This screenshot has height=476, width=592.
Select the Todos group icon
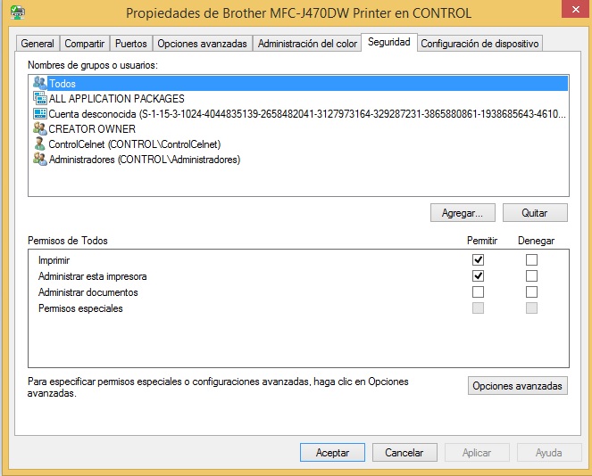click(x=39, y=83)
